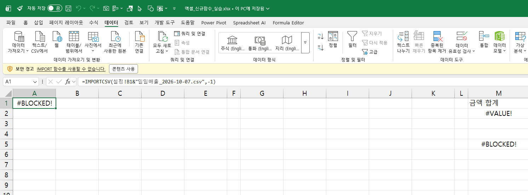528x195 pixels.
Task: Open the File (파일) tab
Action: pos(11,23)
